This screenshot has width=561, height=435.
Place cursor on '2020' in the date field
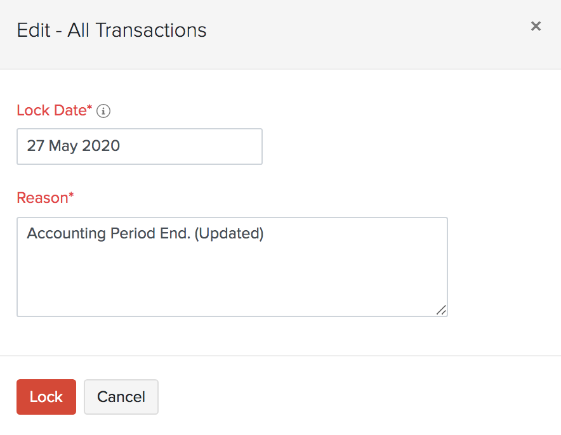click(x=101, y=146)
